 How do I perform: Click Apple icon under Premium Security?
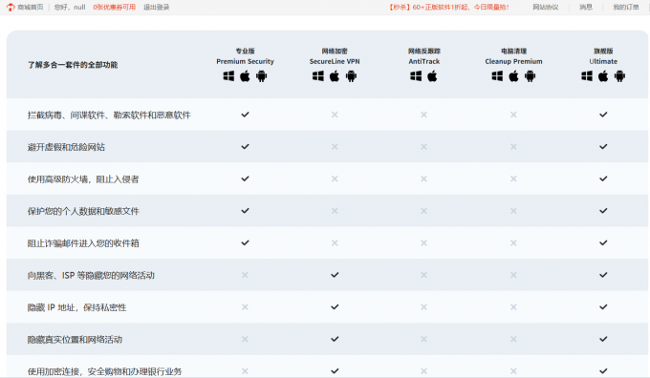click(x=245, y=76)
